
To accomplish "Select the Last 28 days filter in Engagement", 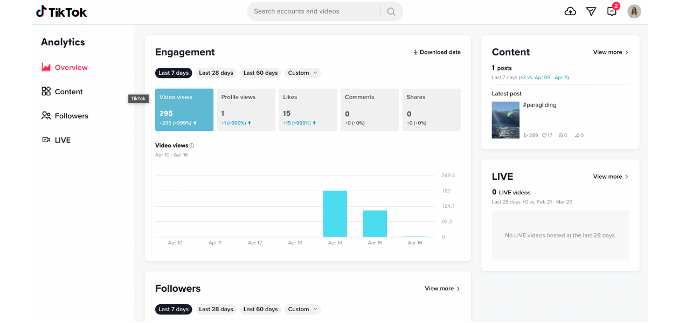I will pyautogui.click(x=216, y=72).
